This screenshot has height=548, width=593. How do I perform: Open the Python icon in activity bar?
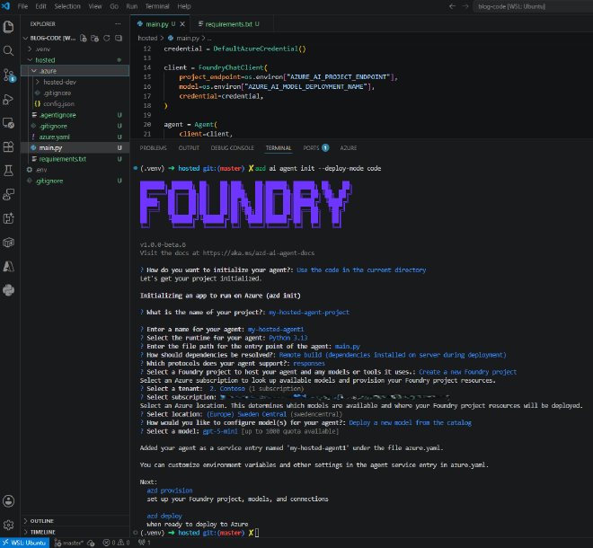[8, 290]
